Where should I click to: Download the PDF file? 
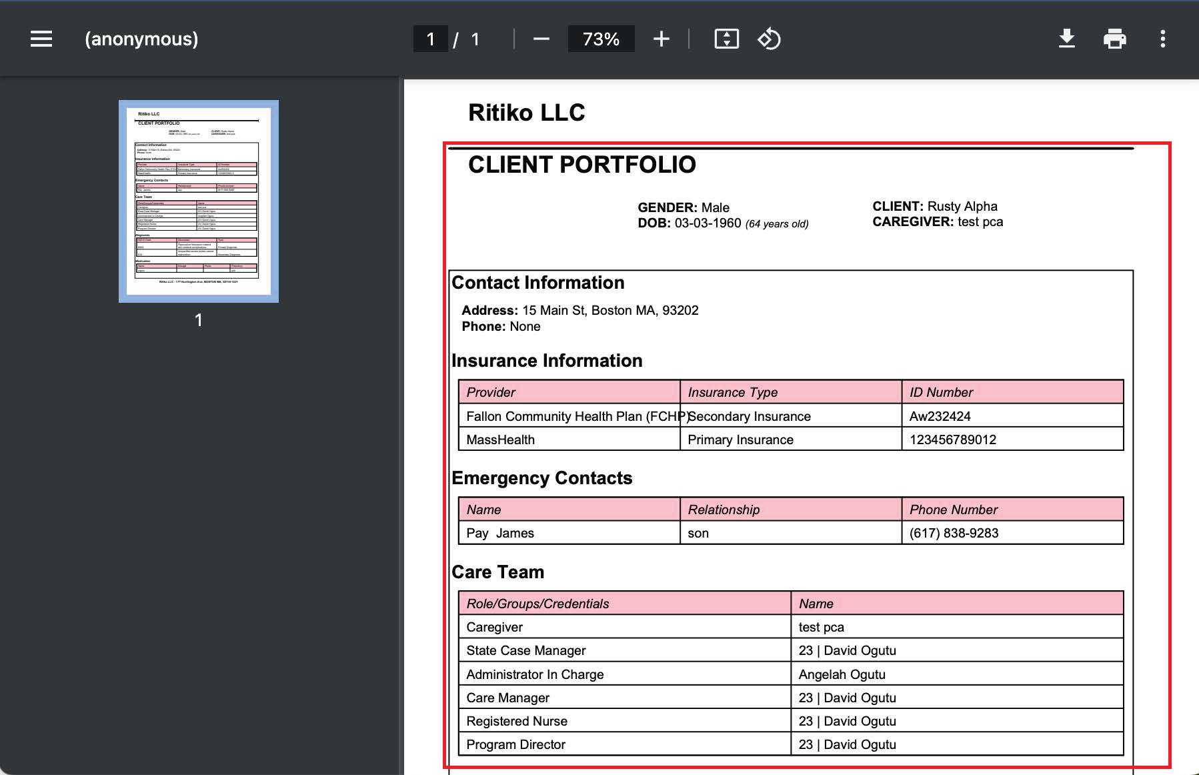tap(1066, 39)
